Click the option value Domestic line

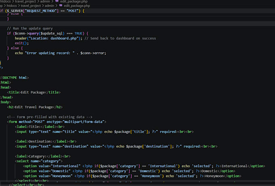[129, 171]
